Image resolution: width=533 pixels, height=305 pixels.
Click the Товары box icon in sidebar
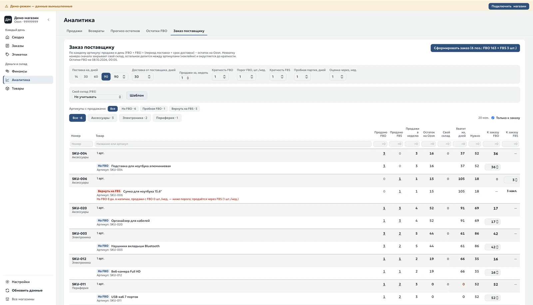(7, 89)
